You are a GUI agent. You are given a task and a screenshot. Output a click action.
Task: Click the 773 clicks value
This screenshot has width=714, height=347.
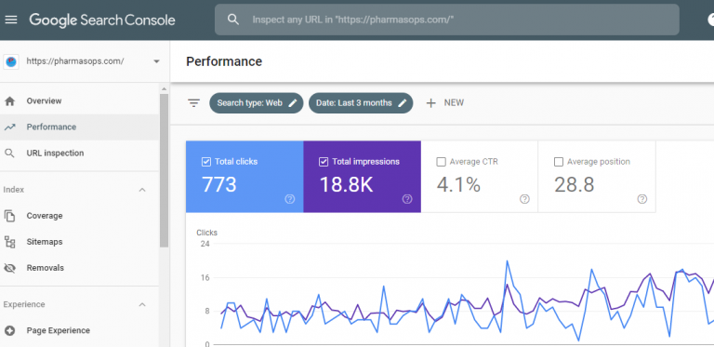coord(219,184)
